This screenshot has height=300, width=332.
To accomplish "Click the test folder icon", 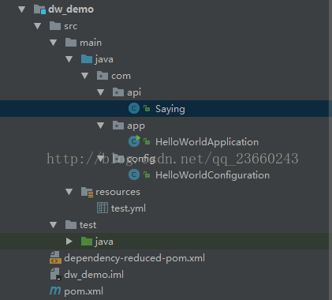I will (x=71, y=225).
